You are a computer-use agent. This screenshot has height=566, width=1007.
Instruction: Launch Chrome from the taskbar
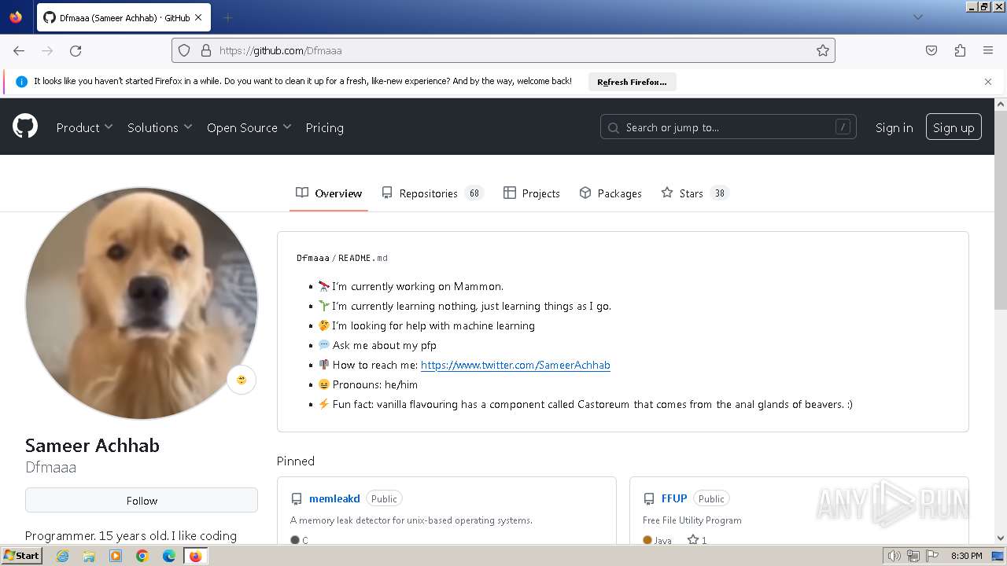tap(142, 556)
